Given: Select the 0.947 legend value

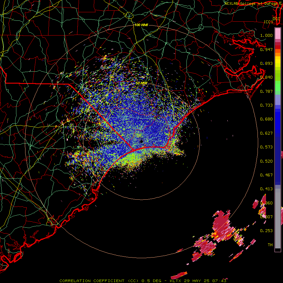Looking at the screenshot, I should 266,49.
